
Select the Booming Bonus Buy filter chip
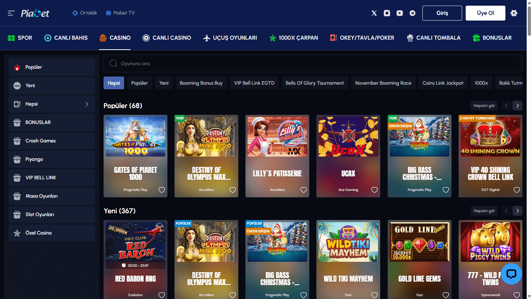(x=201, y=83)
